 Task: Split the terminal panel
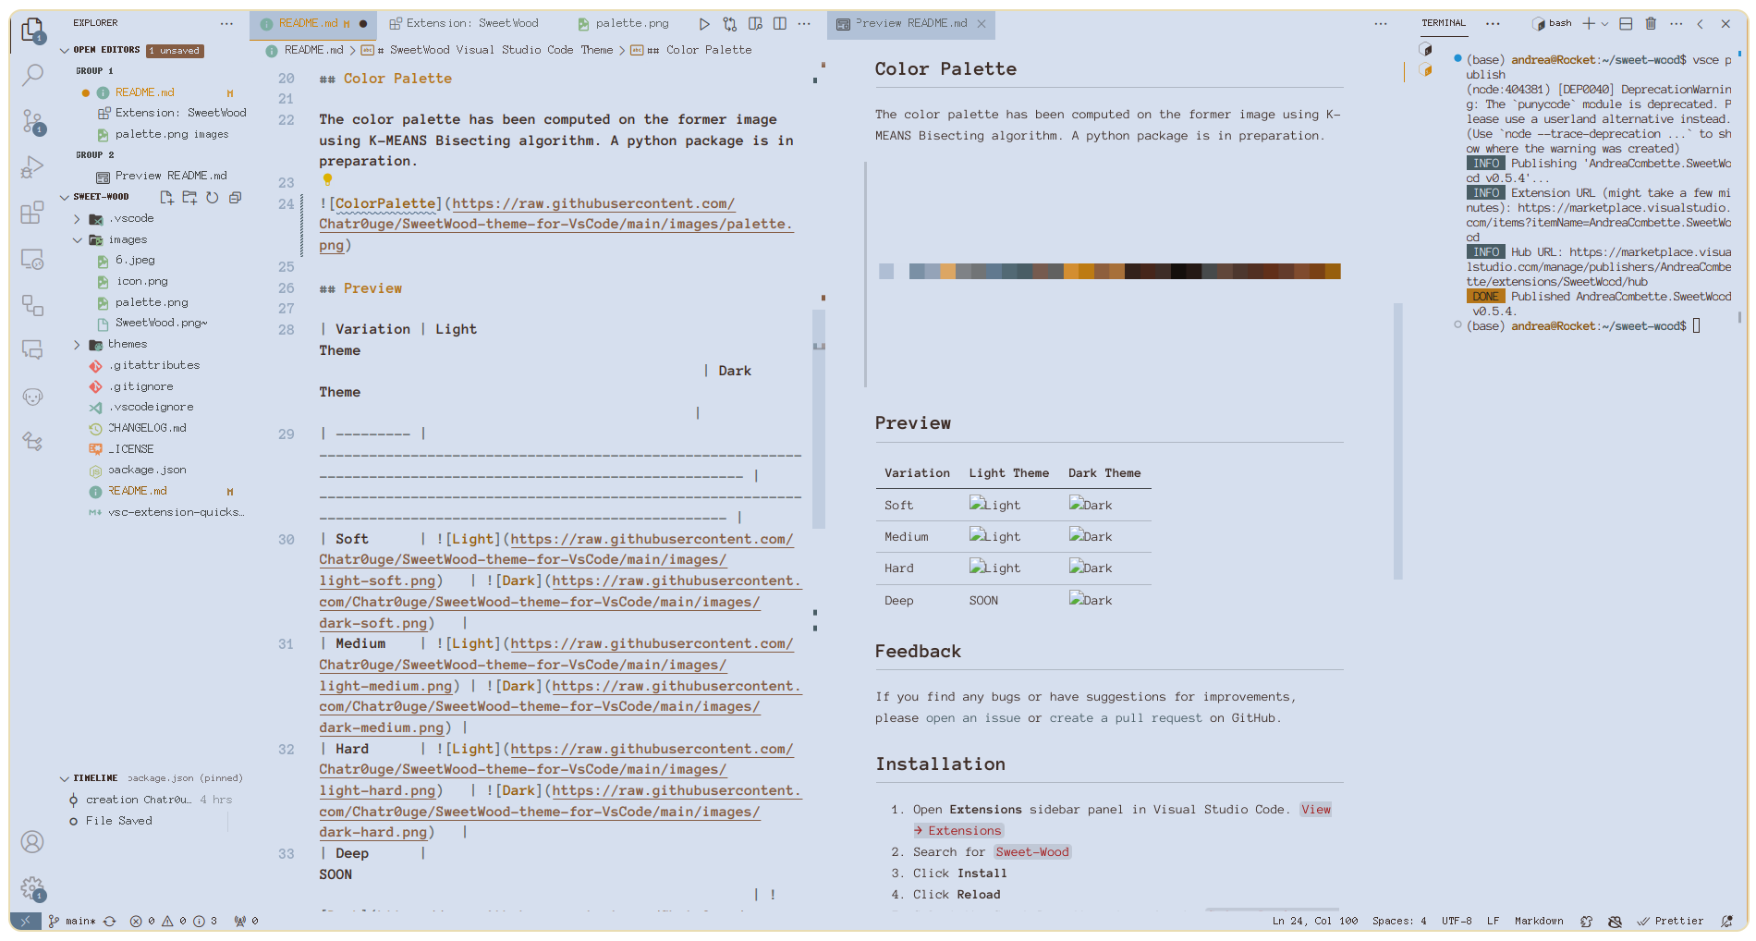1626,24
